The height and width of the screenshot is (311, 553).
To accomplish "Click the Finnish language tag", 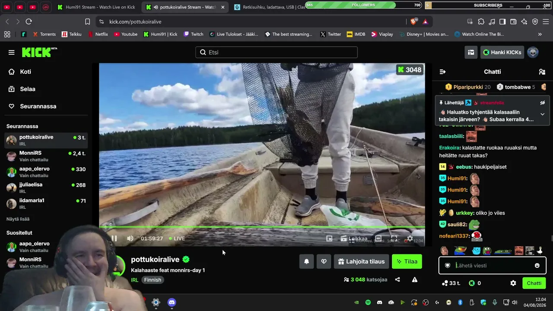I will click(153, 280).
